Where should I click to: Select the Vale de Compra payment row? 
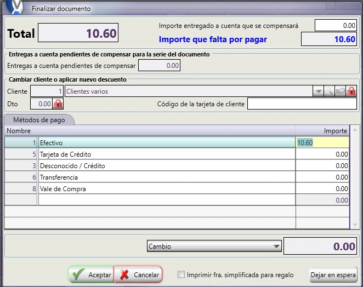177,189
